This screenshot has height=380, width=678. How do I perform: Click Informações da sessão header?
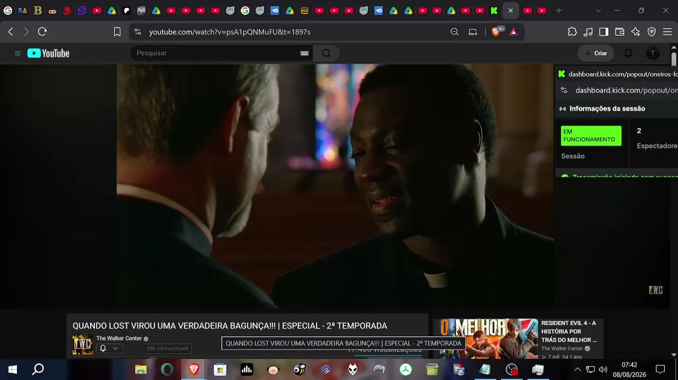pyautogui.click(x=607, y=109)
